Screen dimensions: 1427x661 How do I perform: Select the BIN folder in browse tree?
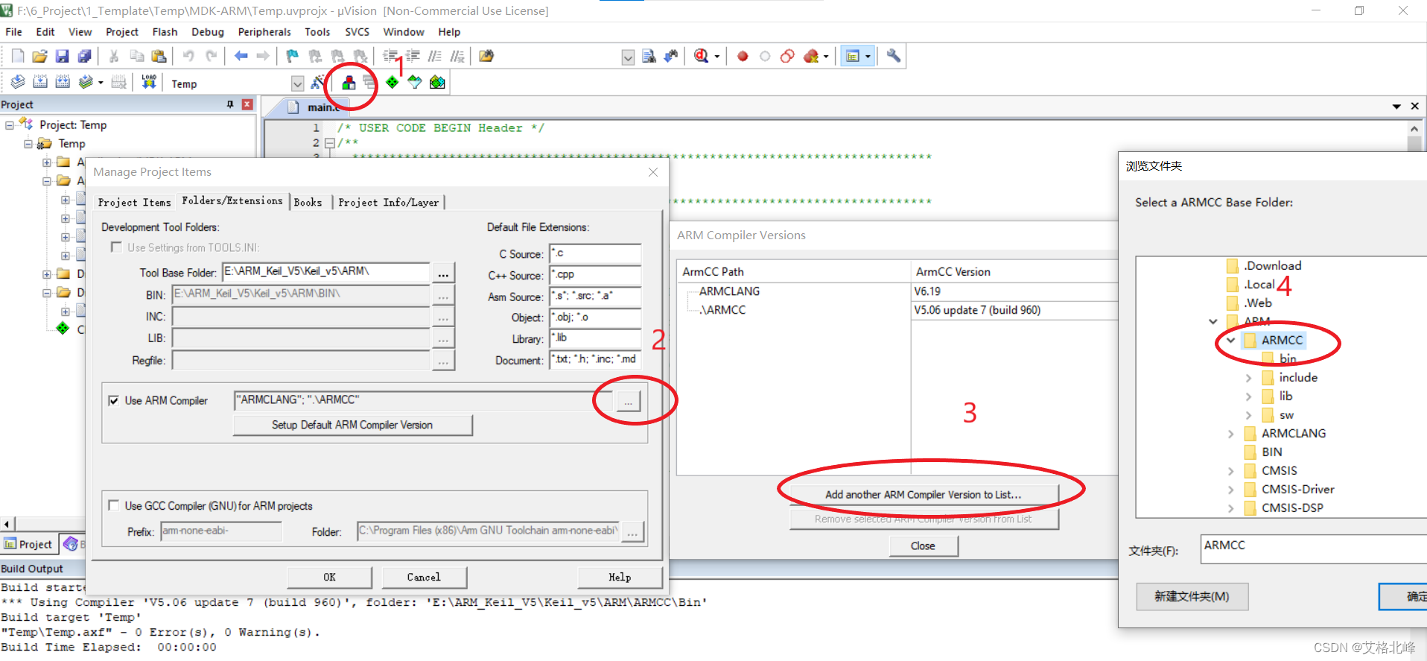[1271, 452]
